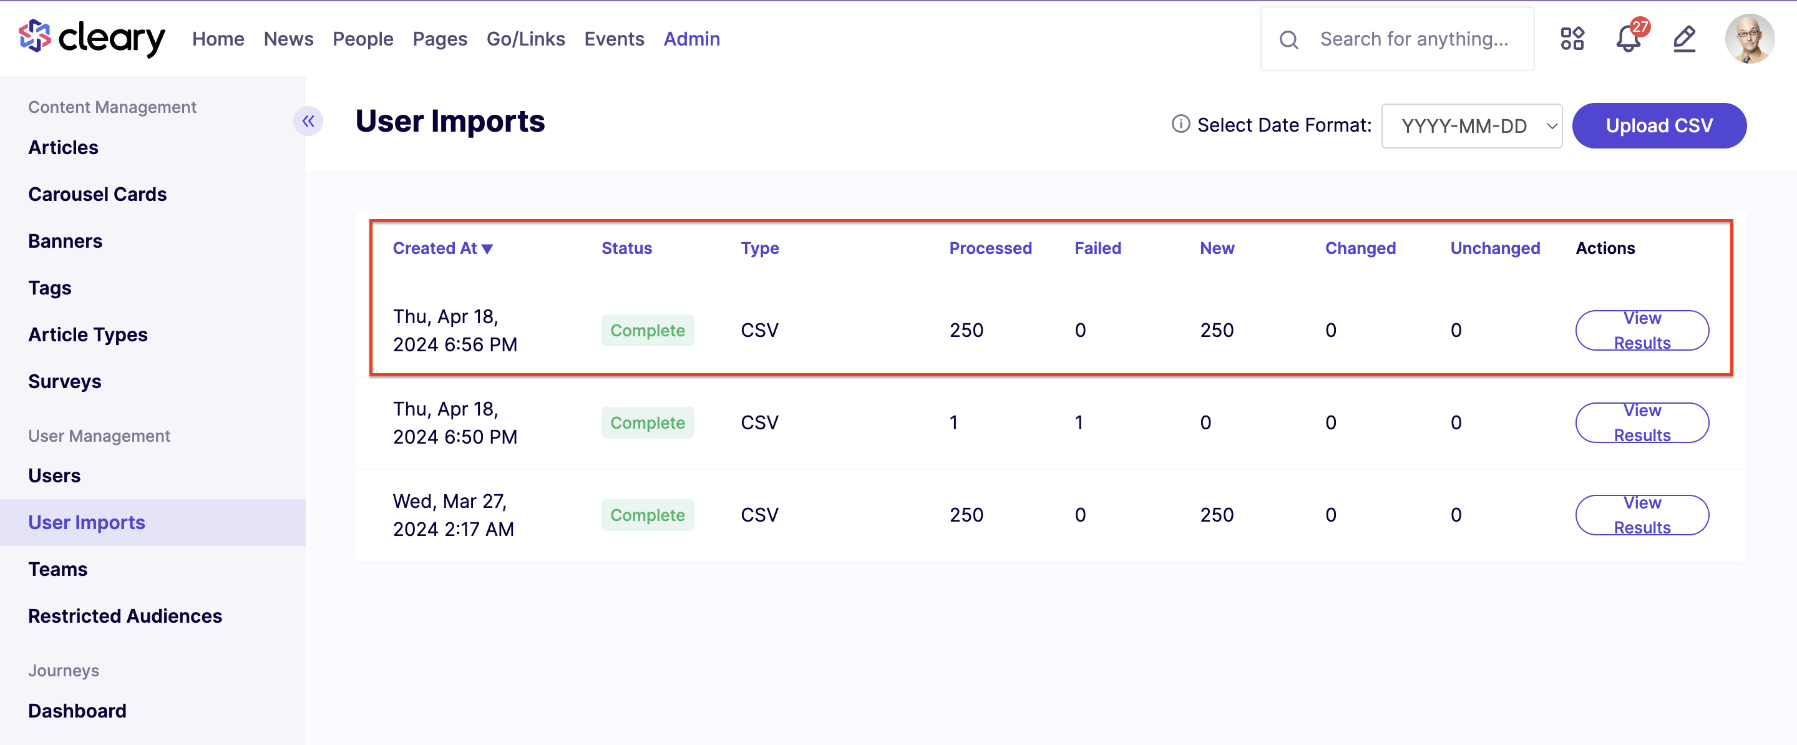Toggle Created At sort arrow
The height and width of the screenshot is (745, 1797).
click(487, 249)
